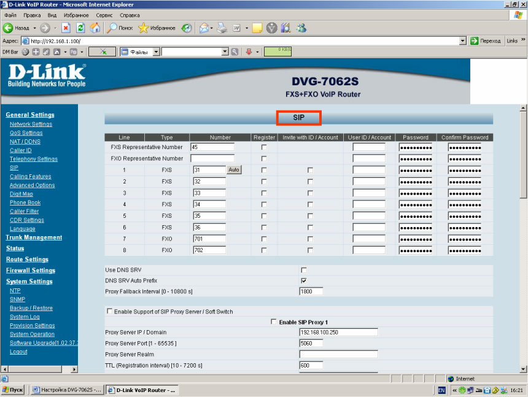Open the Избранное menu in menu bar
This screenshot has height=397, width=528.
(x=76, y=15)
